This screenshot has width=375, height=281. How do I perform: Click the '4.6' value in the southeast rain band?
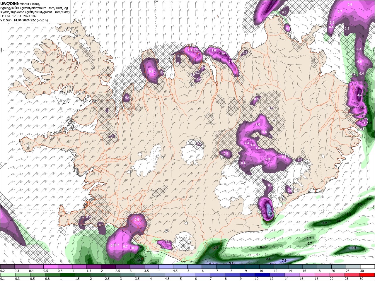click(354, 248)
